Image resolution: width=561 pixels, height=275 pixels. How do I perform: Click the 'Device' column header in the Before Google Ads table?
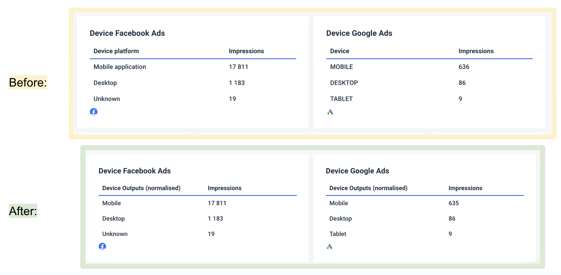(339, 51)
